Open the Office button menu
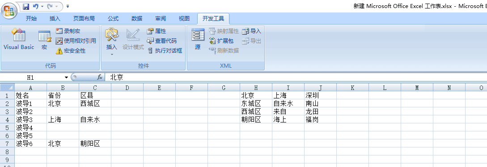The image size is (487, 167). 9,11
